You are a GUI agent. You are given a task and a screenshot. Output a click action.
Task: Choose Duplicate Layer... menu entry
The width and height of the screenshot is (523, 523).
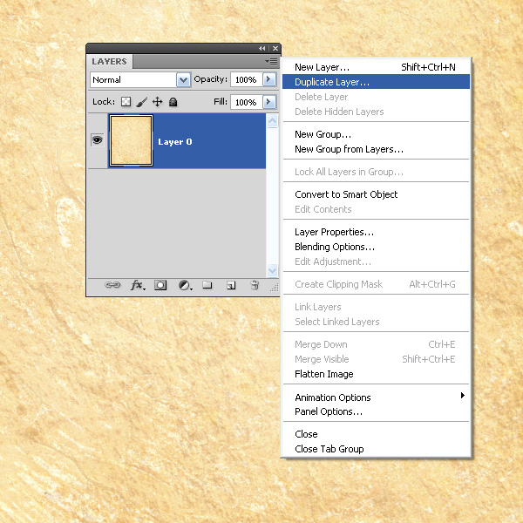coord(376,82)
